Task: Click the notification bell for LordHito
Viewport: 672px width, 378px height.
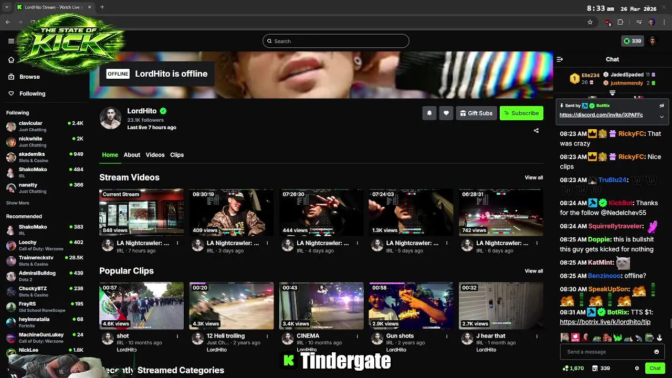Action: (x=429, y=113)
